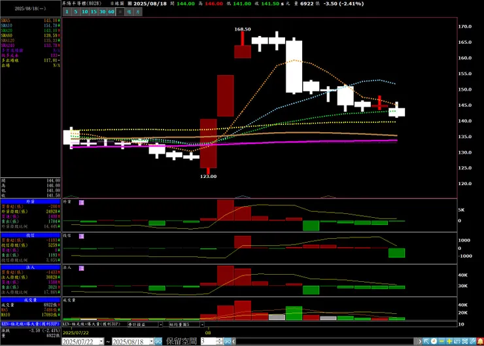The height and width of the screenshot is (346, 484).
Task: Click the round orange clock icon
Action: pyautogui.click(x=434, y=341)
